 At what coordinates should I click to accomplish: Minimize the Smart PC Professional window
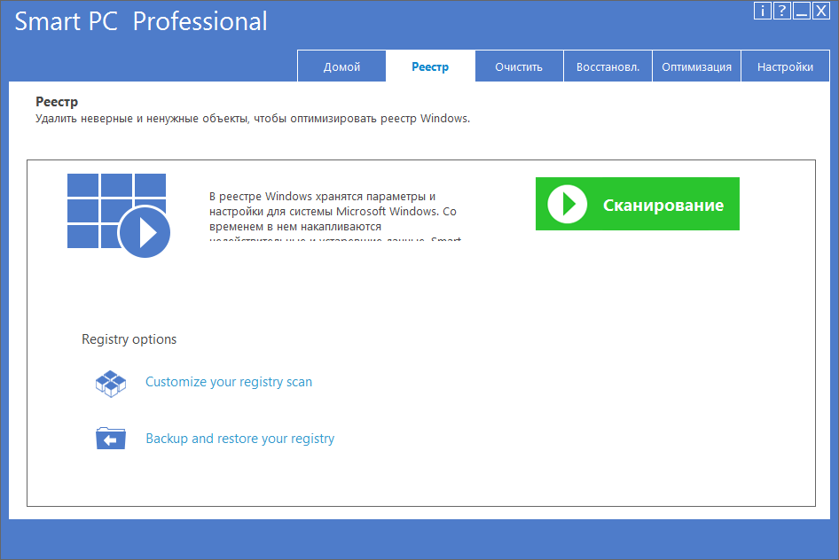click(802, 11)
